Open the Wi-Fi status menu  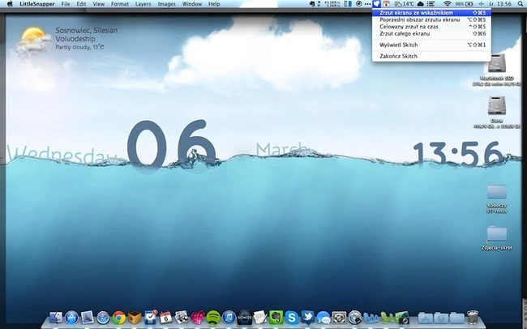tap(447, 4)
